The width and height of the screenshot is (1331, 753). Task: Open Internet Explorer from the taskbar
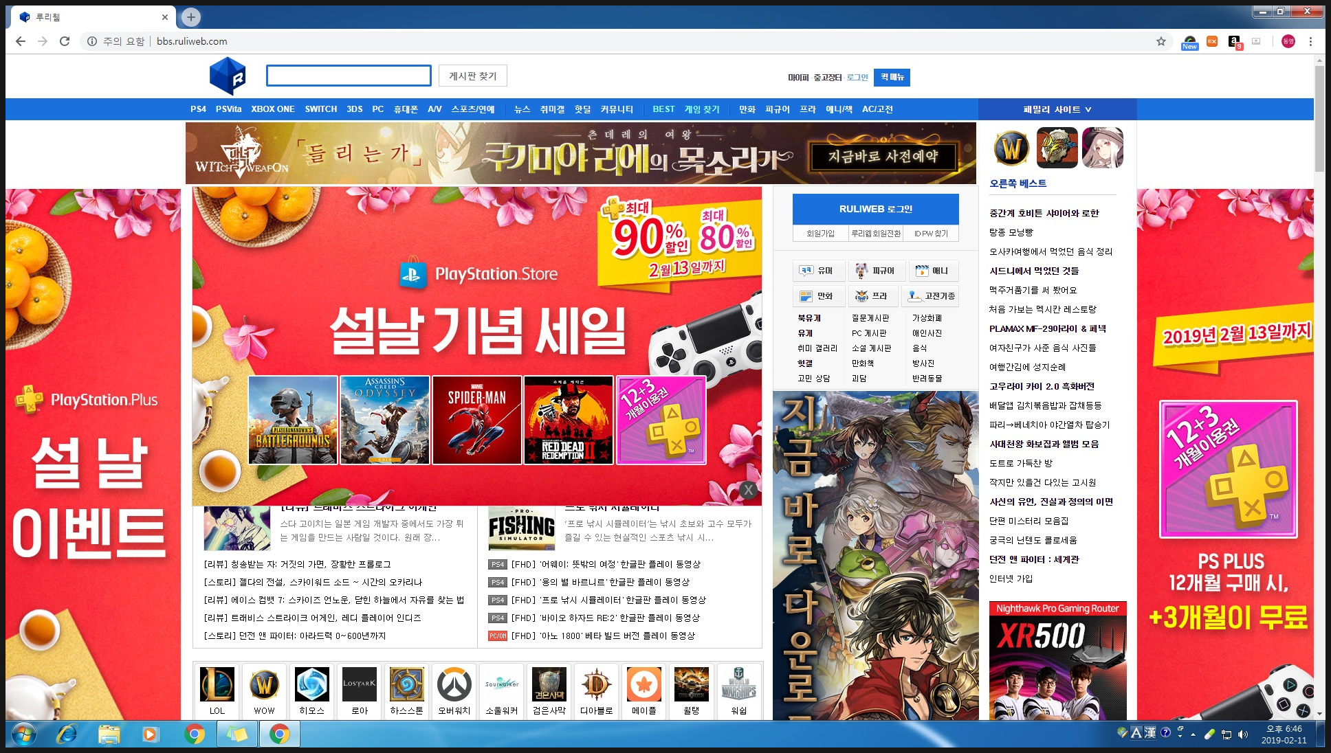(67, 734)
